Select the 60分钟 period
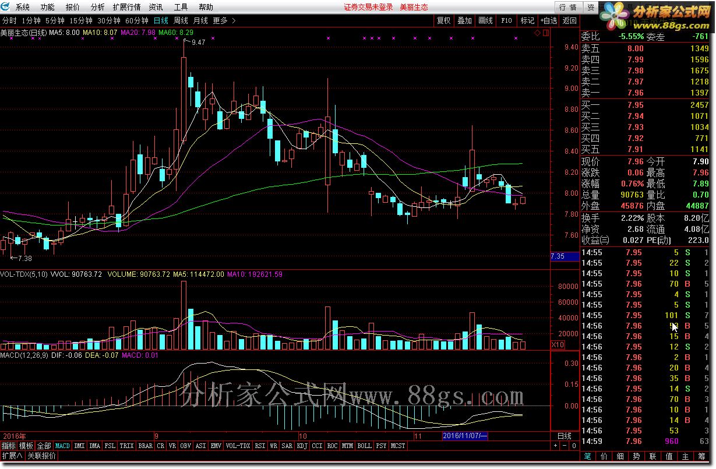The height and width of the screenshot is (469, 716). [137, 20]
